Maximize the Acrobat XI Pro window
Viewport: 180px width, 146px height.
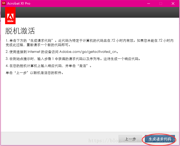161,3
